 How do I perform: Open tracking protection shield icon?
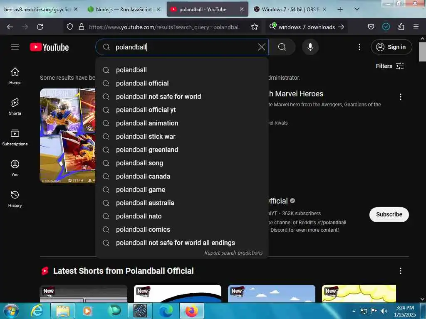coord(70,27)
